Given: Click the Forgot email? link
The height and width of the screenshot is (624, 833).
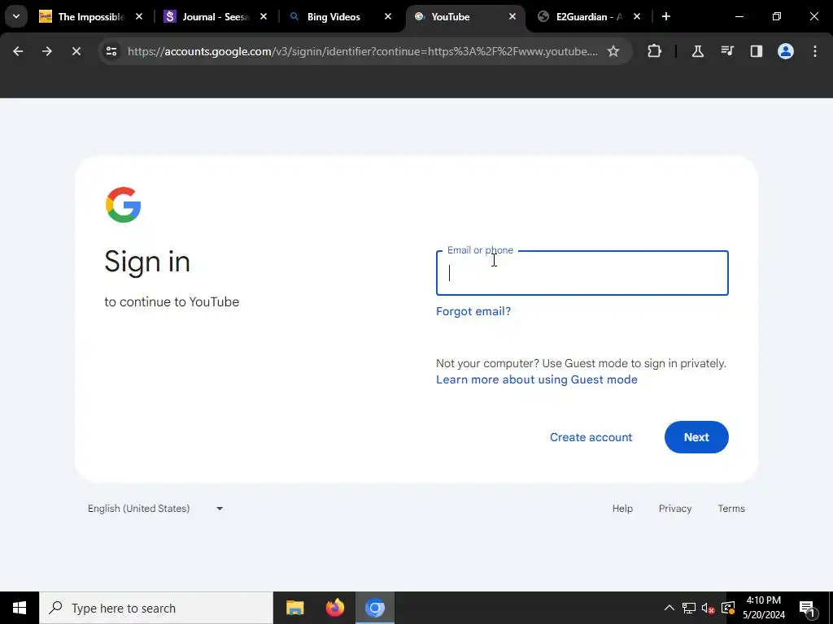Looking at the screenshot, I should pyautogui.click(x=473, y=311).
